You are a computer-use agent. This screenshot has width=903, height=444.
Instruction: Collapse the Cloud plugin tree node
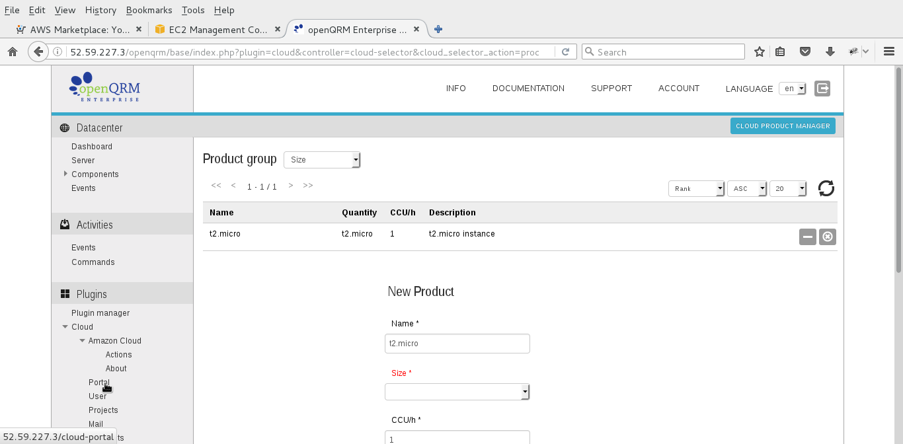(65, 326)
